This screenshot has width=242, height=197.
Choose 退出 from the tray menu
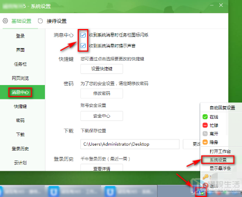[x=214, y=185]
